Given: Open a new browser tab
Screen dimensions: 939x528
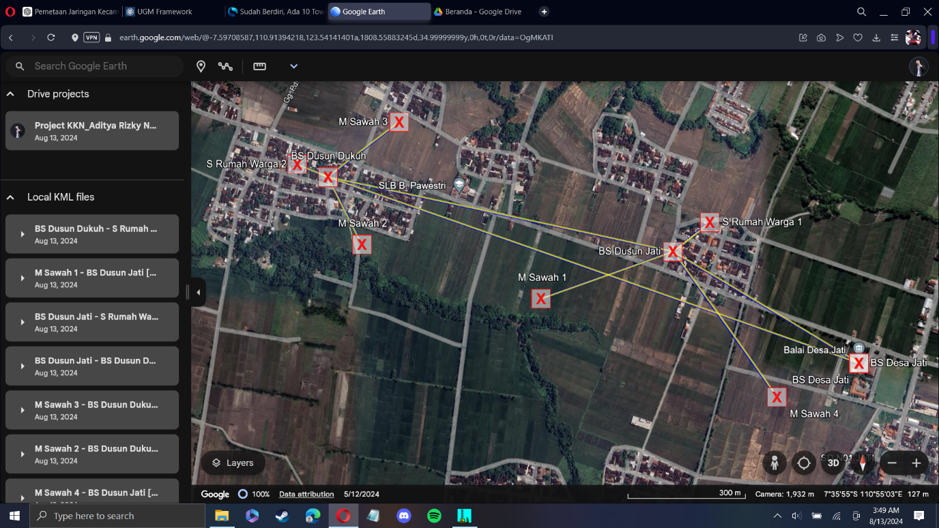Looking at the screenshot, I should 544,12.
